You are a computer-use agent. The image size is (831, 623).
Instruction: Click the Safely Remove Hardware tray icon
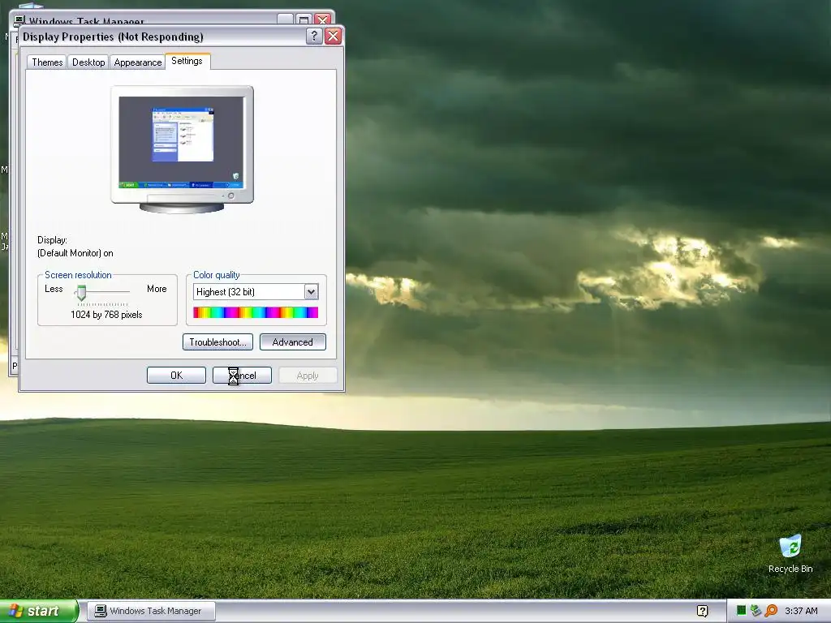click(x=756, y=611)
